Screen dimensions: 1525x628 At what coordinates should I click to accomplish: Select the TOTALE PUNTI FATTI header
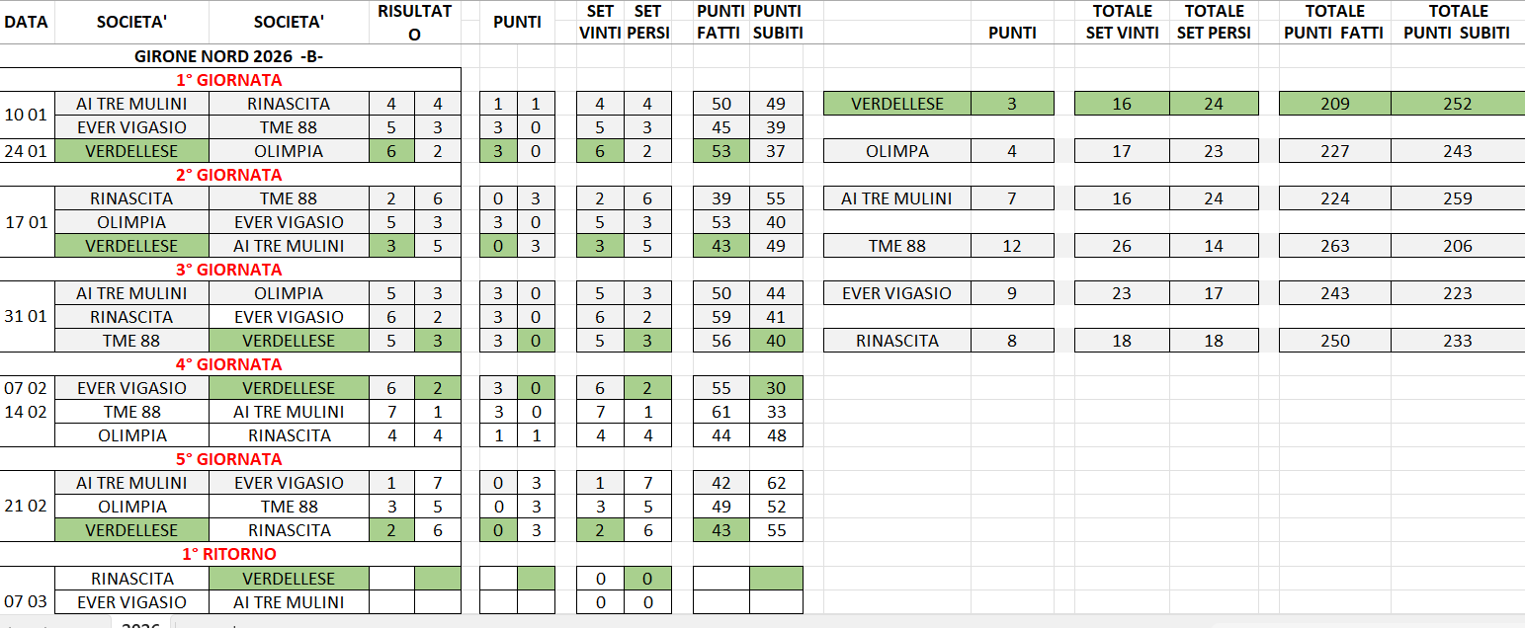click(x=1334, y=22)
